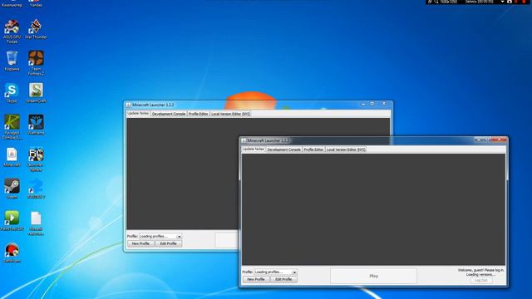Click the dark Update Notes area in front launcher

point(373,209)
